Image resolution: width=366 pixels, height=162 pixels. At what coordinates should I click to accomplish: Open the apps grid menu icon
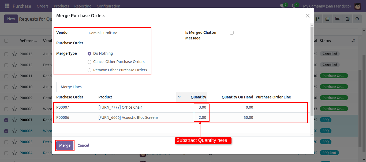(x=7, y=6)
